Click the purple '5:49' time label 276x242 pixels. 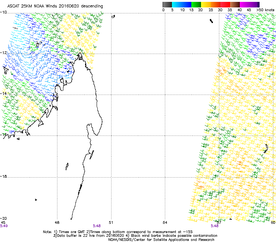pyautogui.click(x=4, y=226)
